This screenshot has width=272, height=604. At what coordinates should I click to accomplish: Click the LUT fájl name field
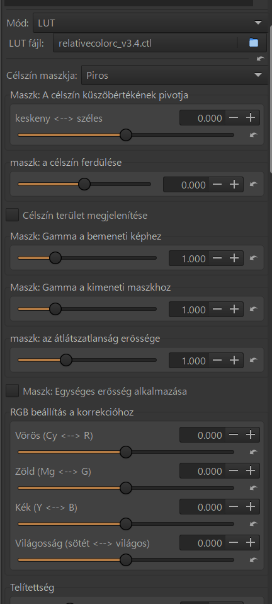(146, 43)
